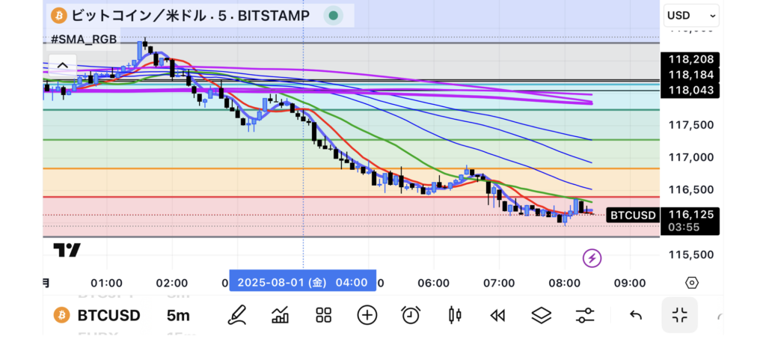The height and width of the screenshot is (354, 766).
Task: Open the indicators chart icon
Action: point(281,315)
